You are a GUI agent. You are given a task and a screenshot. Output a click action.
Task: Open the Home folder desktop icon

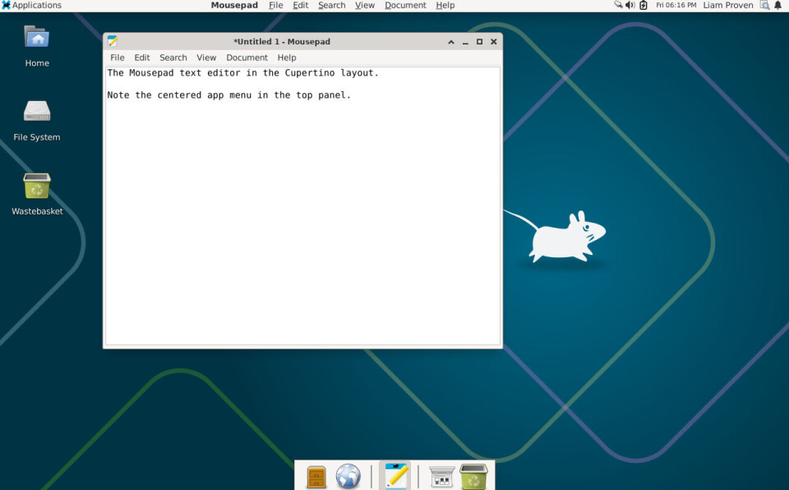click(x=37, y=46)
